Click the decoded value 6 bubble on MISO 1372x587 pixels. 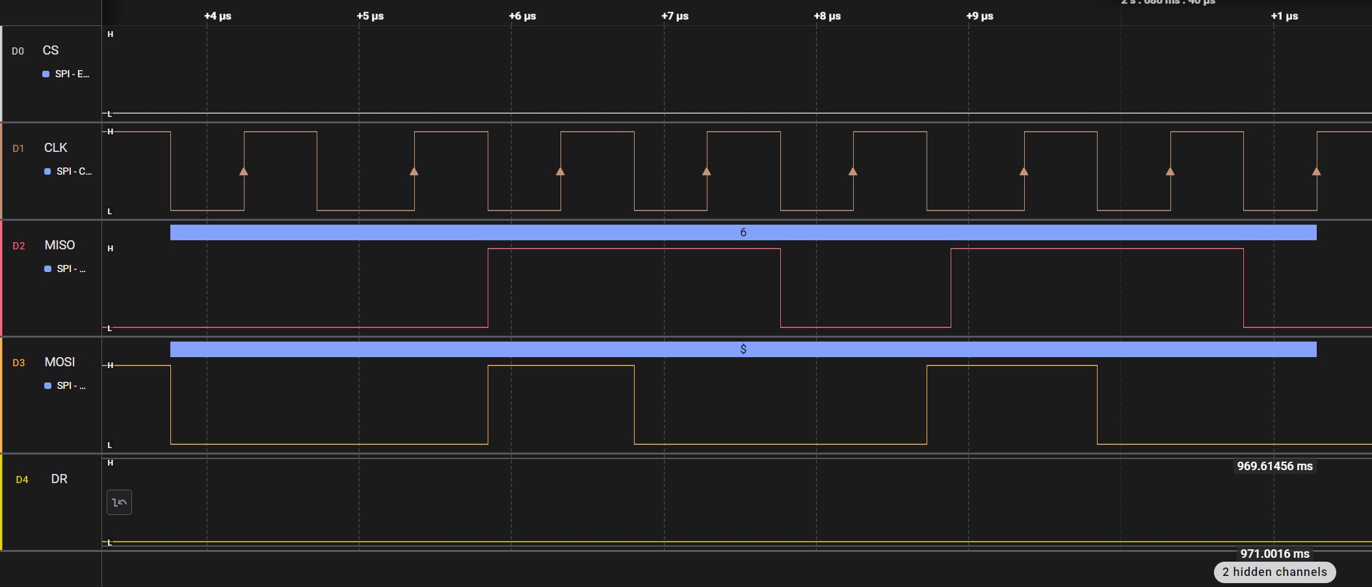click(x=743, y=232)
